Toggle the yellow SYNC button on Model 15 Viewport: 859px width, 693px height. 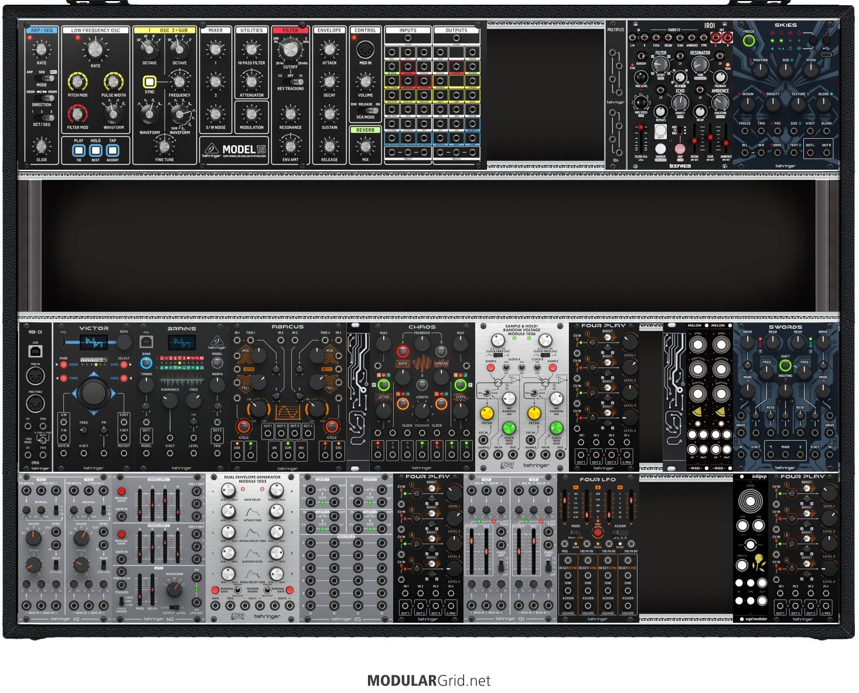pyautogui.click(x=149, y=82)
